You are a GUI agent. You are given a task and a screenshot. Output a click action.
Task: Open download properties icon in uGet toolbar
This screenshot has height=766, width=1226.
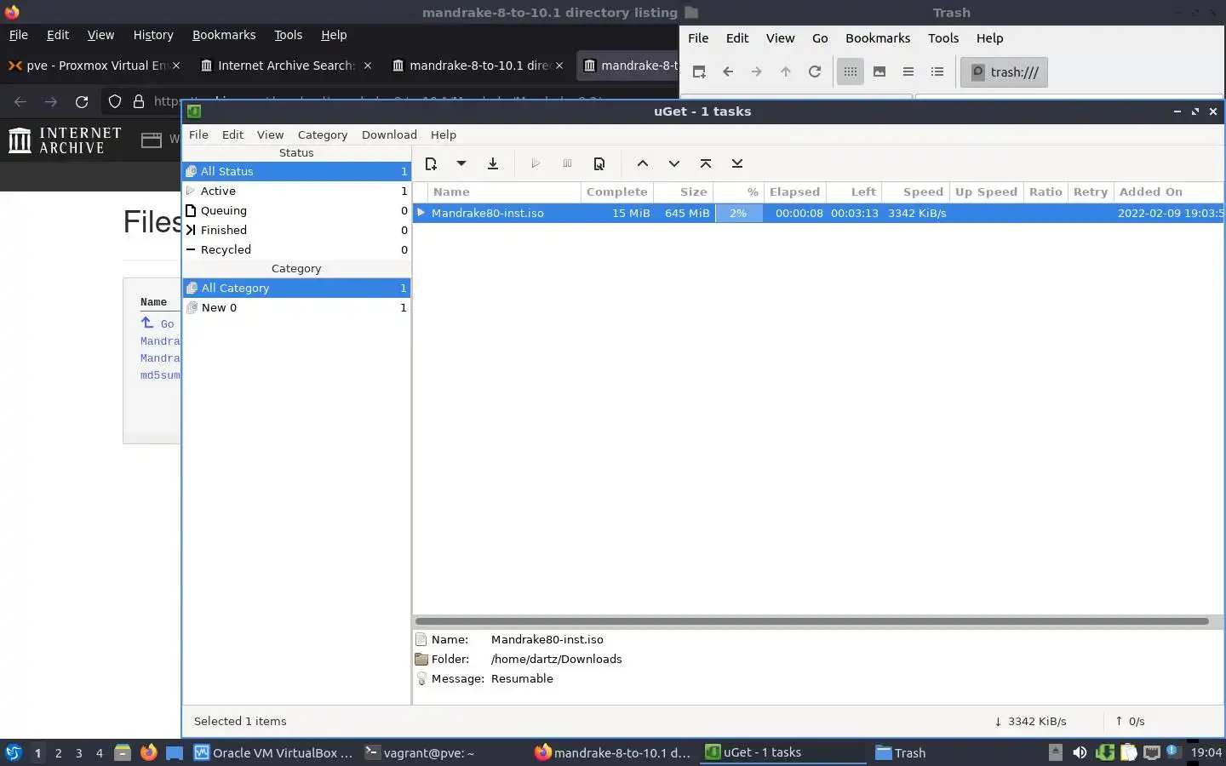click(599, 163)
